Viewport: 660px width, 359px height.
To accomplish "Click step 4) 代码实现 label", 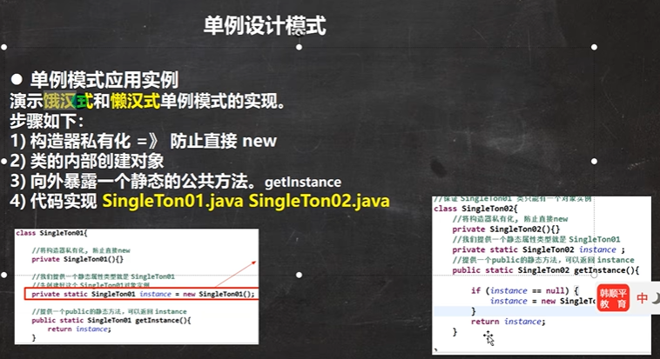I will 53,202.
